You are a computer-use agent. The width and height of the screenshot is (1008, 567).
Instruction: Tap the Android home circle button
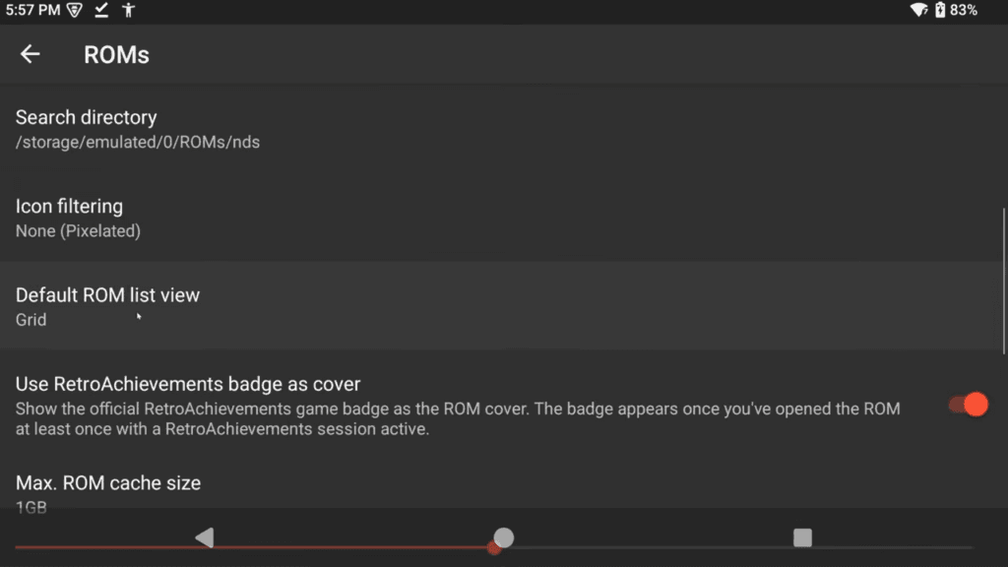[x=503, y=537]
